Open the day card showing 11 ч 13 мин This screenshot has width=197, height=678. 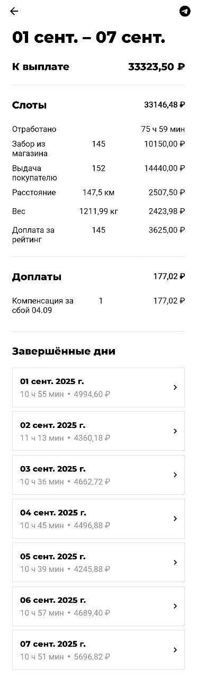98,431
